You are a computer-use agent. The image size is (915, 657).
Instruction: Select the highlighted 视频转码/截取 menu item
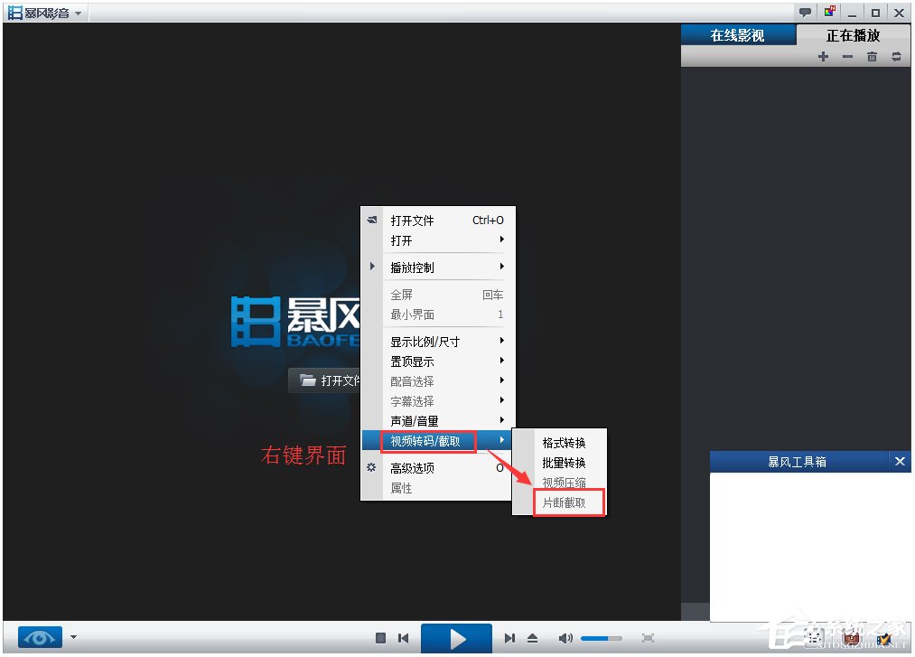(x=438, y=441)
